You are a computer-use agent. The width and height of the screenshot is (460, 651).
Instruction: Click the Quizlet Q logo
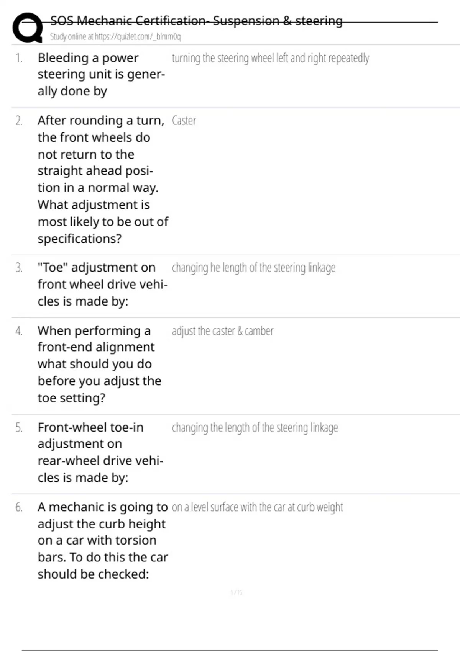point(28,28)
